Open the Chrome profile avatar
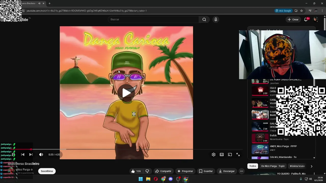 pyautogui.click(x=316, y=11)
